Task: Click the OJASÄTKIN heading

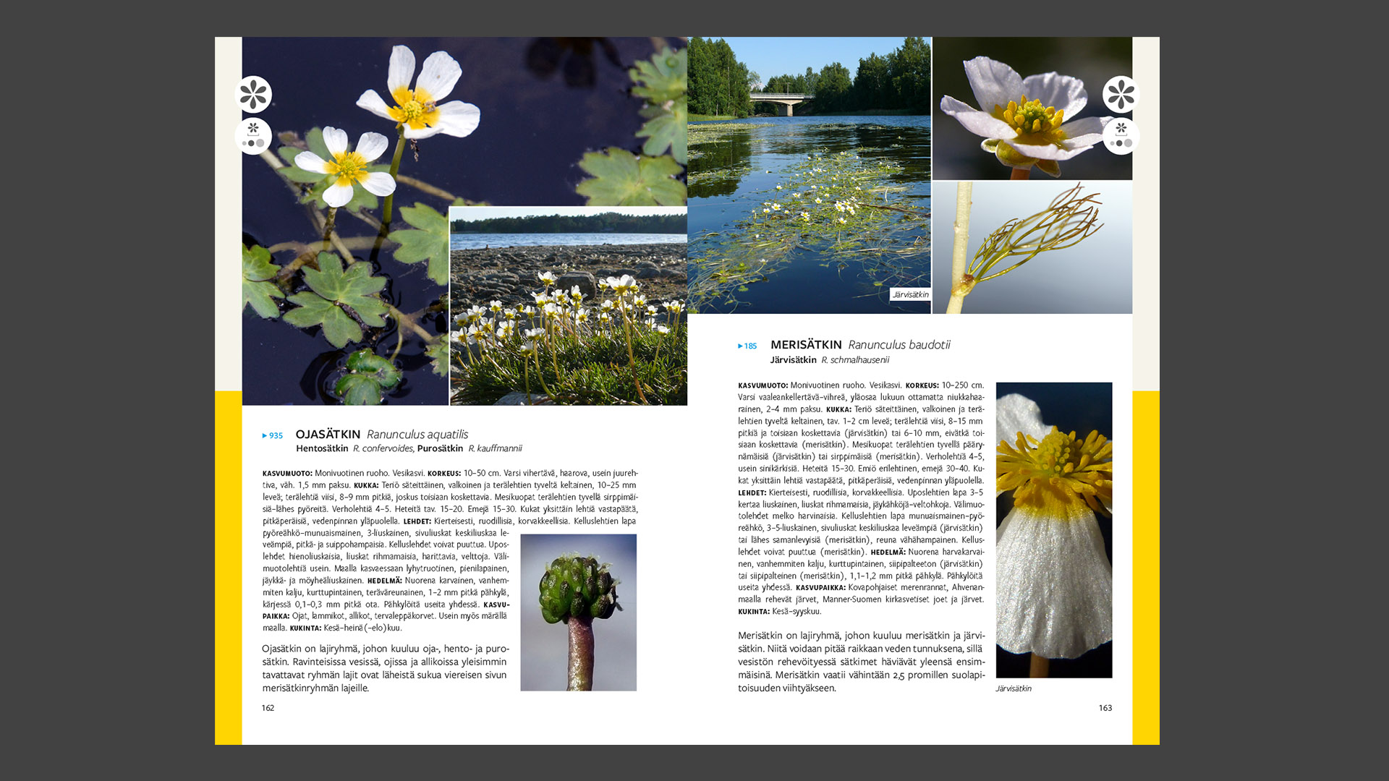Action: click(x=328, y=435)
